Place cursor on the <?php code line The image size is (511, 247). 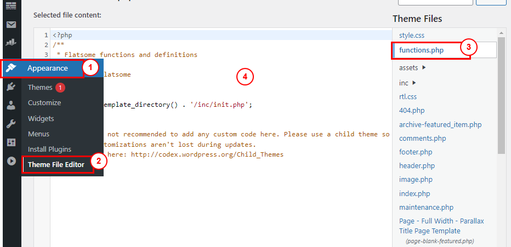63,35
